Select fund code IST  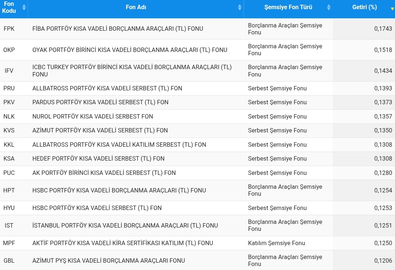coord(9,226)
